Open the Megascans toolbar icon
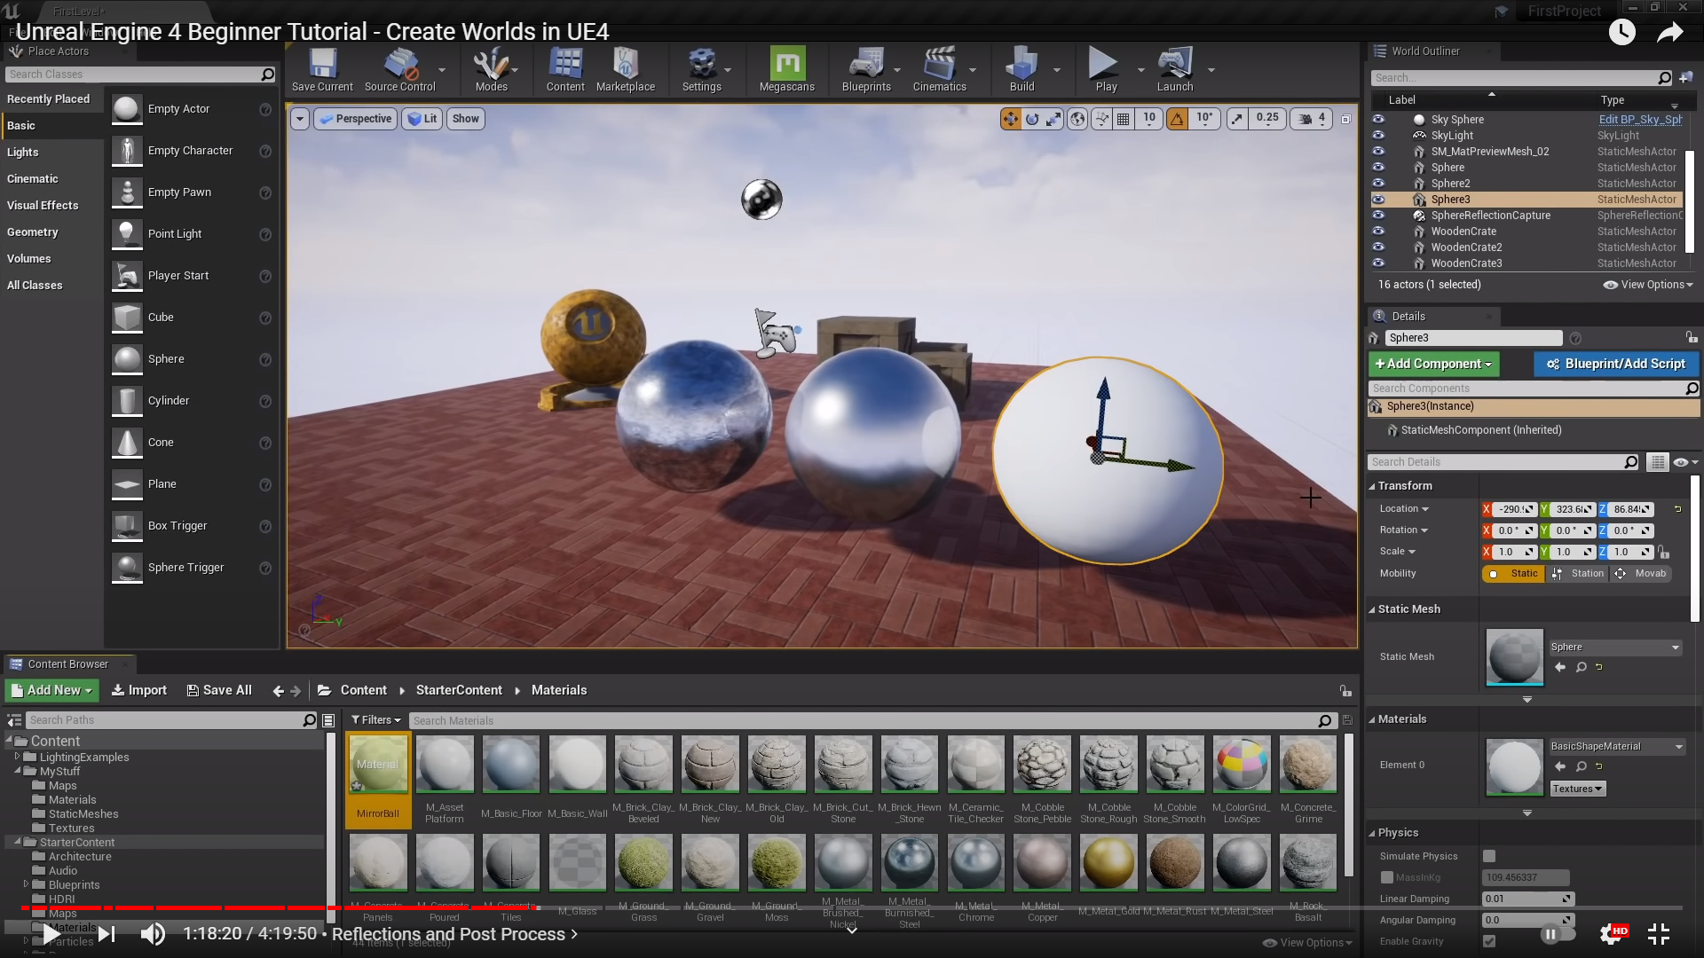Screen dimensions: 1704x958 point(786,69)
